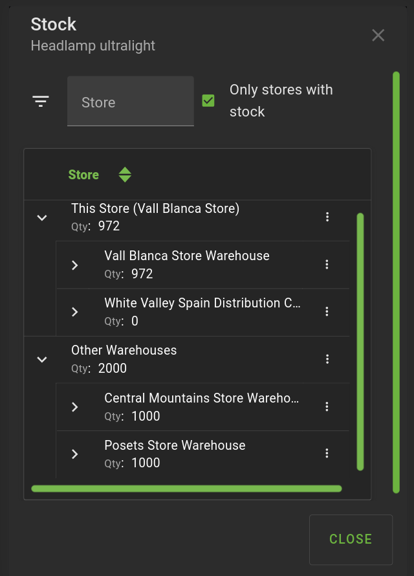Viewport: 414px width, 576px height.
Task: Expand White Valley Spain Distribution row
Action: 75,312
